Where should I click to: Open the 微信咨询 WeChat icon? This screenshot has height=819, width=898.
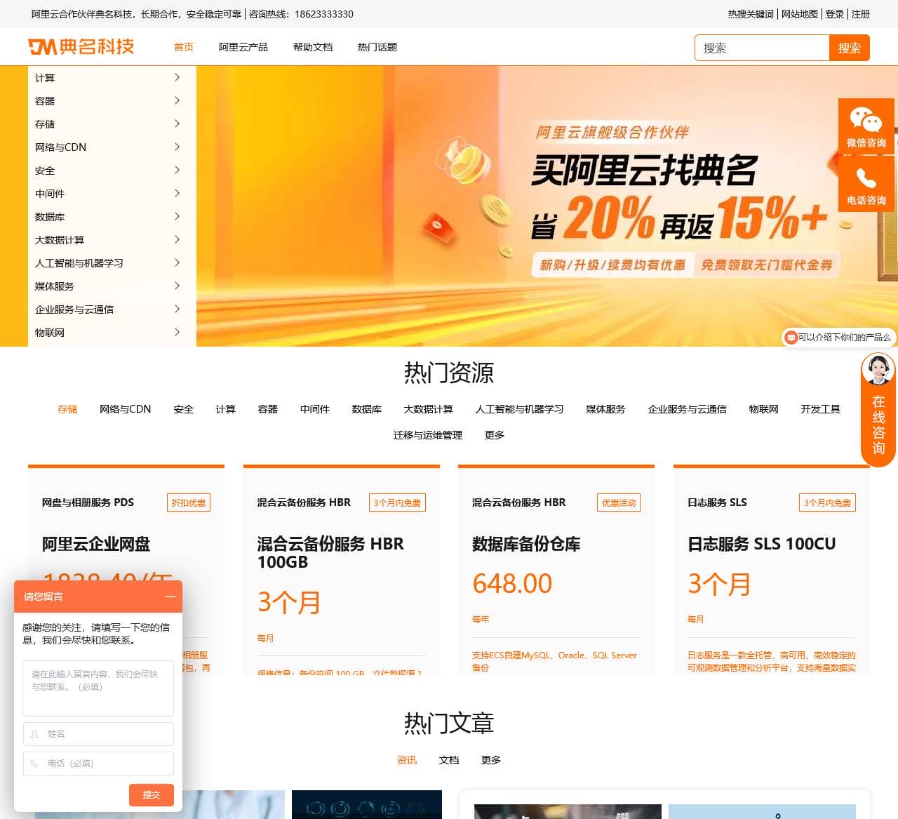[866, 126]
